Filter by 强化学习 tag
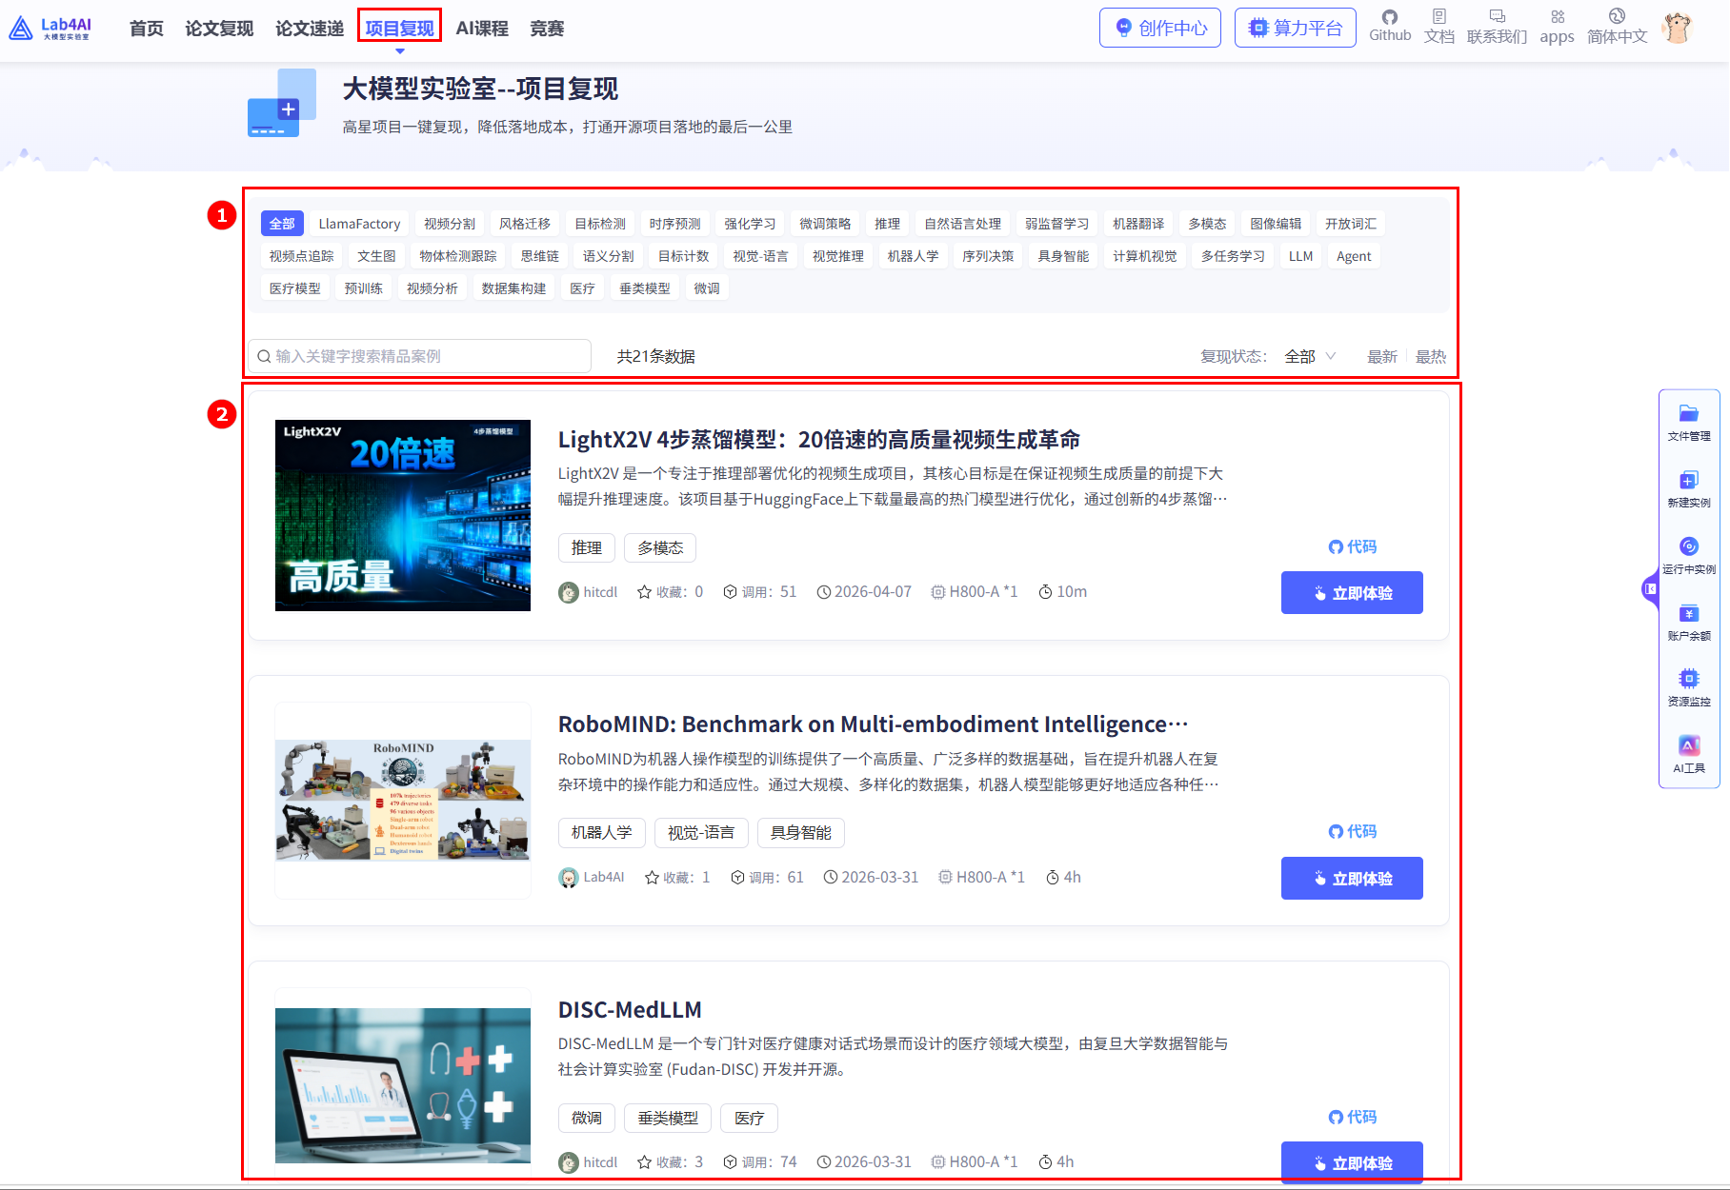Image resolution: width=1730 pixels, height=1190 pixels. [x=750, y=224]
